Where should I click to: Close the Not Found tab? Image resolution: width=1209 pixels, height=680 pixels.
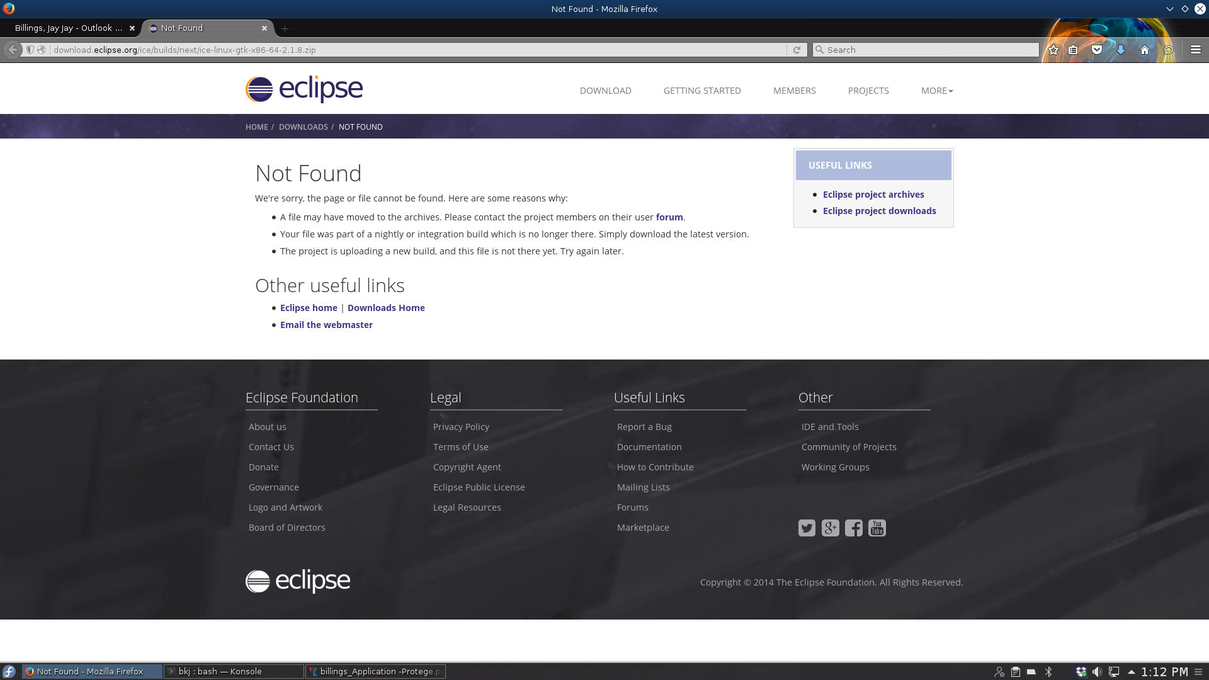tap(264, 28)
